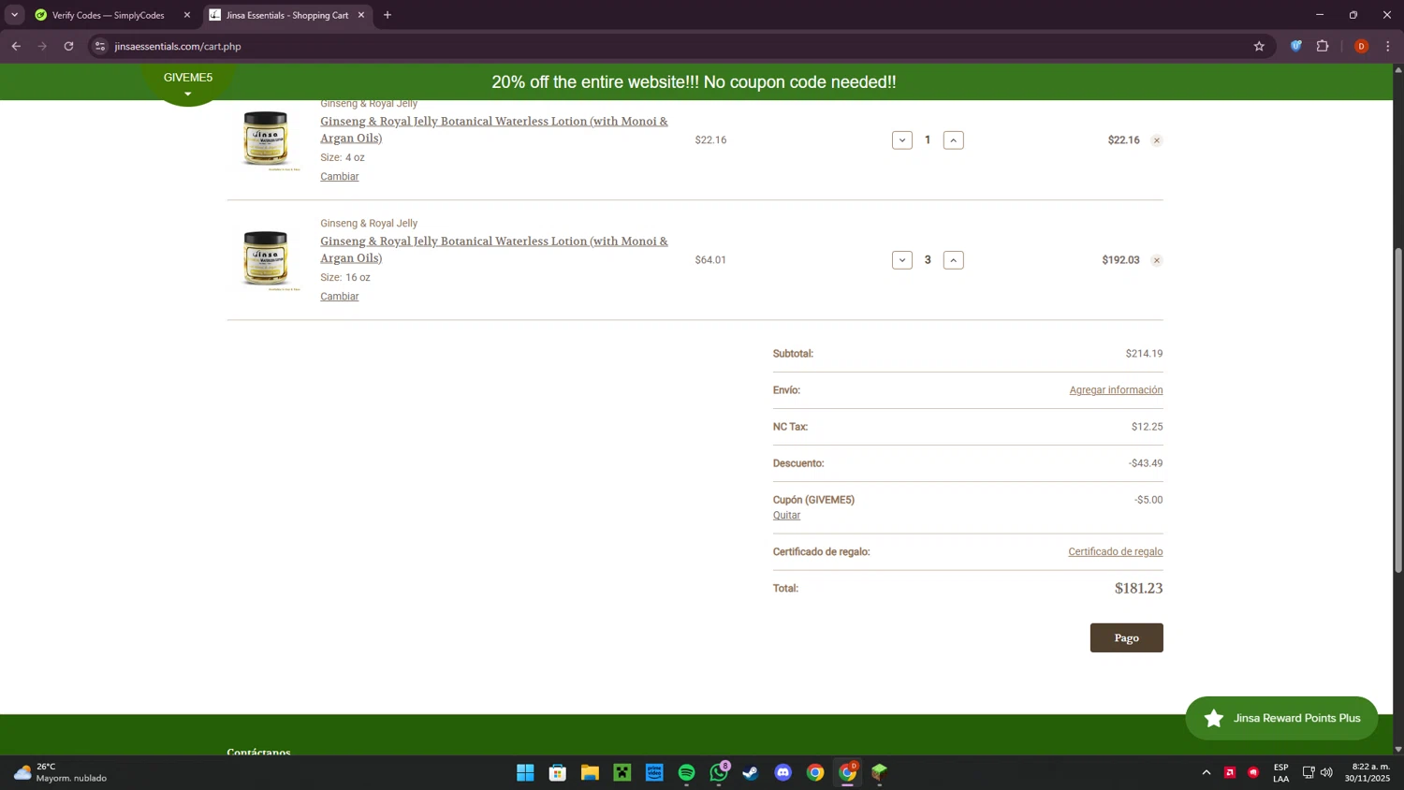Open the Jinsa Reward Points Plus widget
This screenshot has width=1404, height=790.
click(1281, 718)
